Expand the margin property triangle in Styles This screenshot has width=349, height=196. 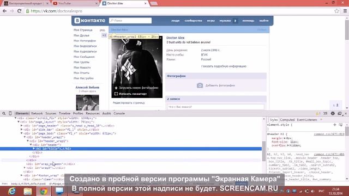[x=285, y=138]
